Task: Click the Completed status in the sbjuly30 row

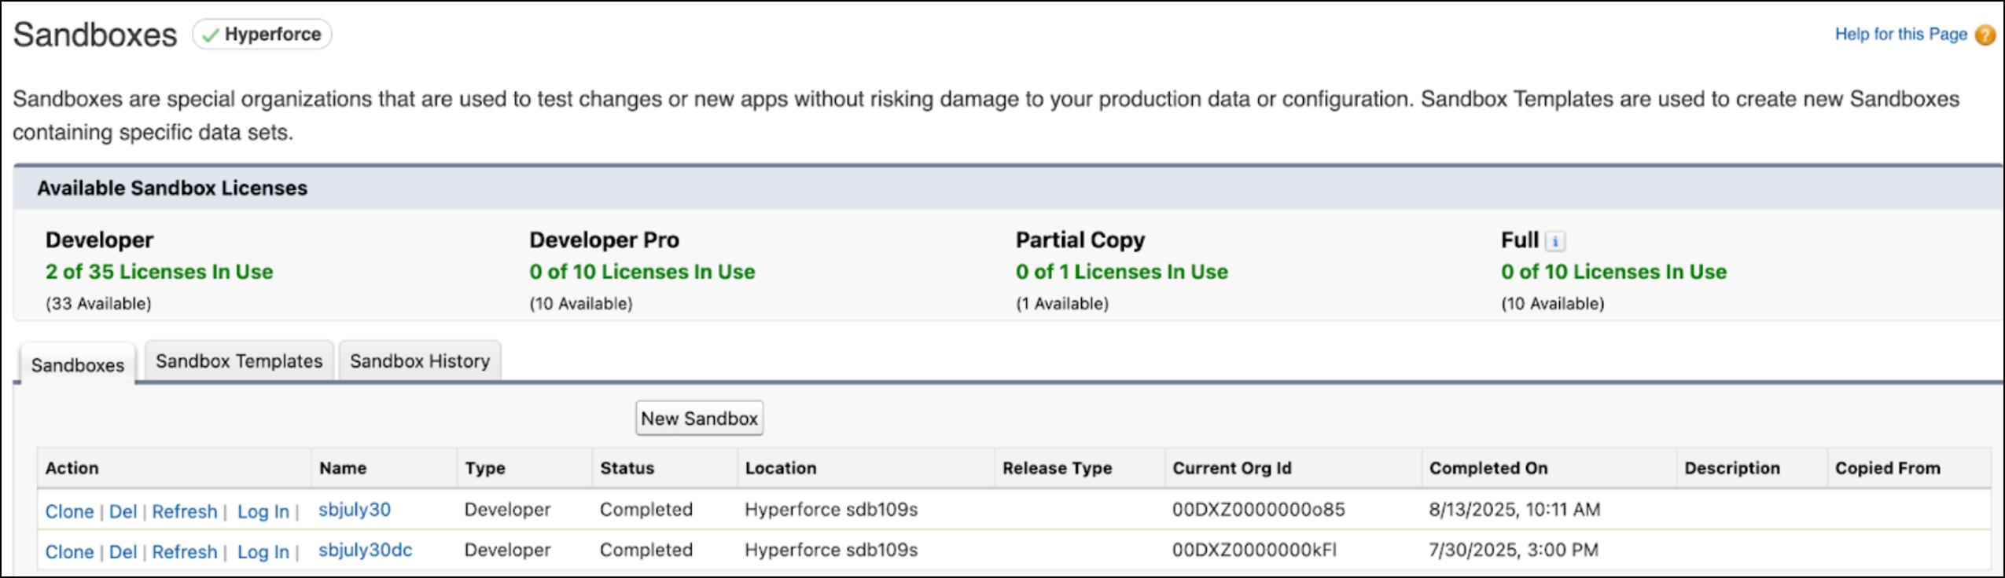Action: click(646, 510)
